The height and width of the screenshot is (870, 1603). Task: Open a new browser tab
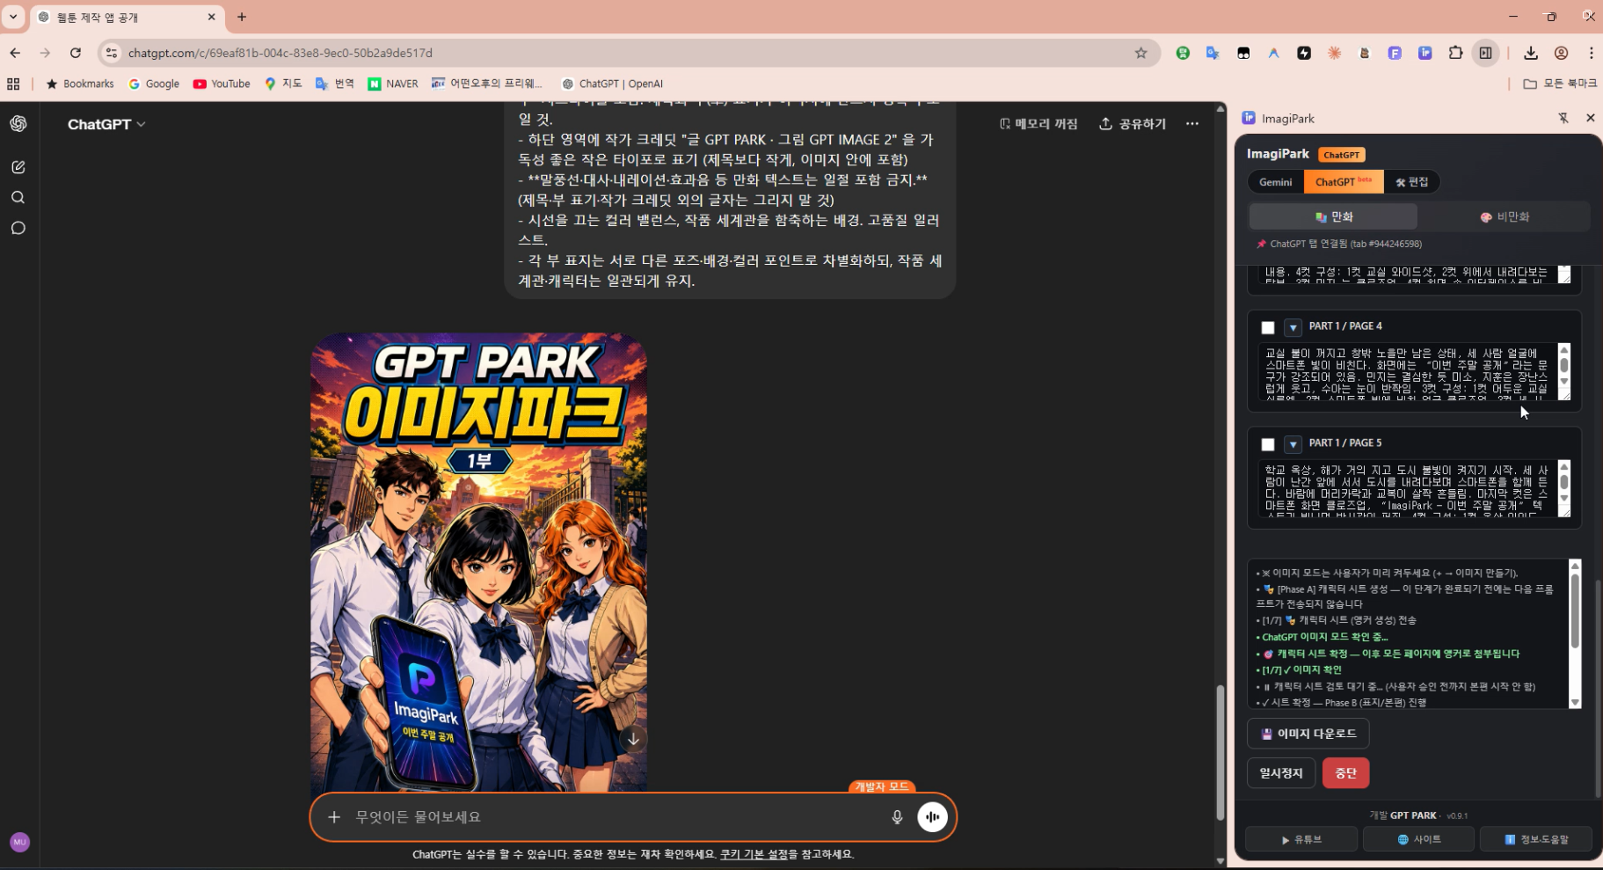tap(242, 17)
